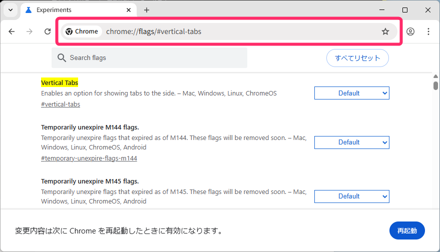This screenshot has width=440, height=252.
Task: Follow the #vertical-tabs anchor link
Action: tap(61, 104)
